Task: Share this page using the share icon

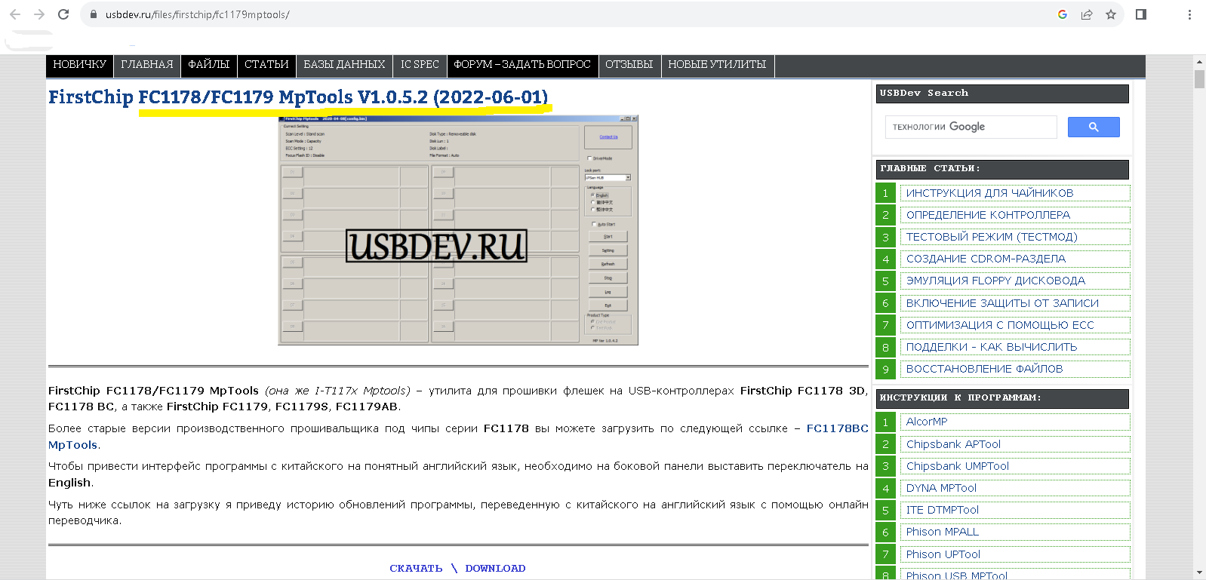Action: (x=1087, y=14)
